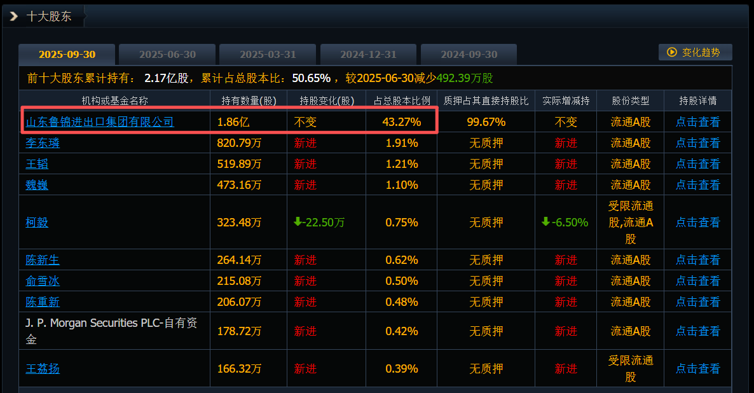Open shareholder 李东璘 link
The image size is (754, 393).
(x=43, y=143)
